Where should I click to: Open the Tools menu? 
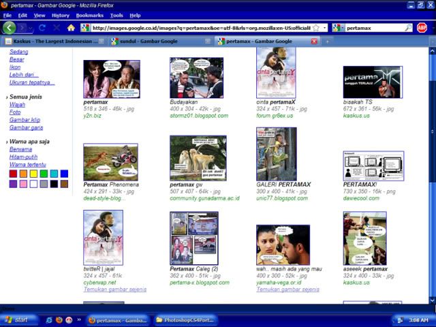tap(116, 16)
